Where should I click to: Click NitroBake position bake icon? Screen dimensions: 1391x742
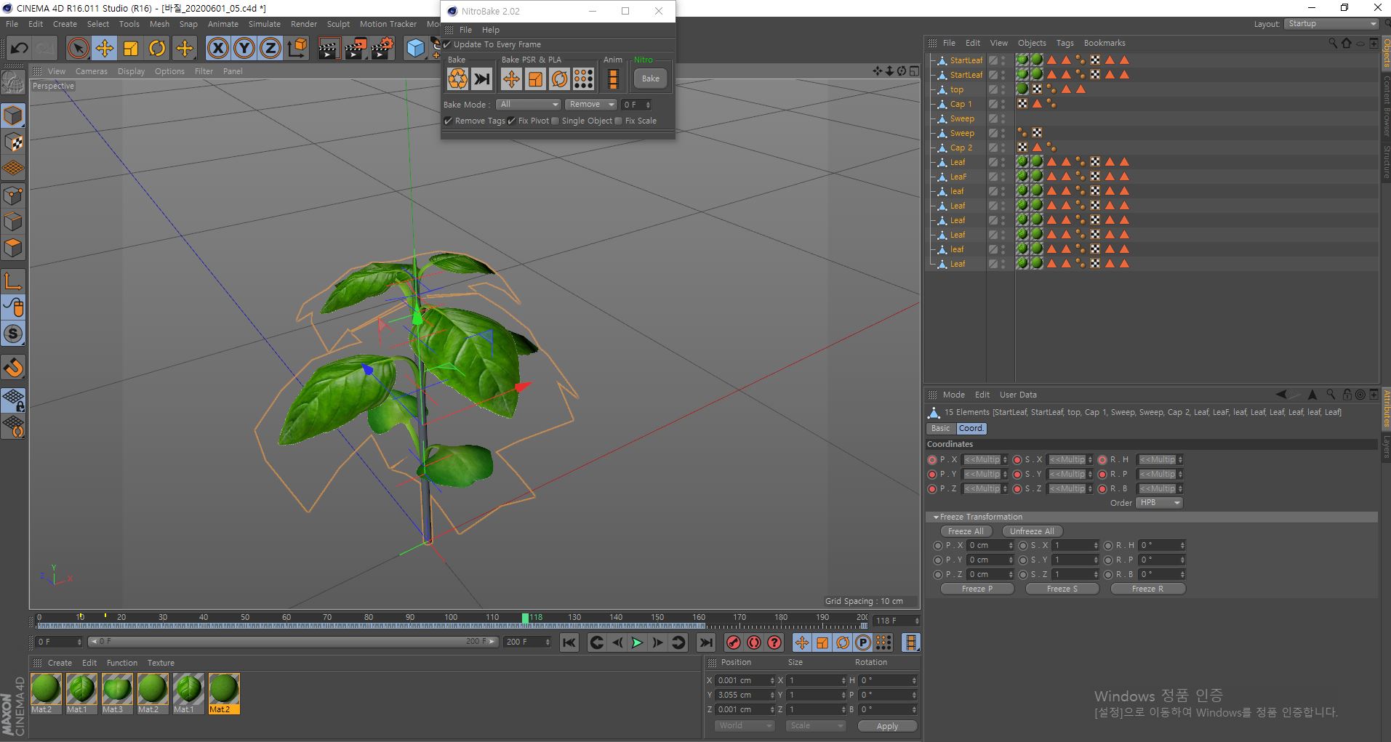511,78
